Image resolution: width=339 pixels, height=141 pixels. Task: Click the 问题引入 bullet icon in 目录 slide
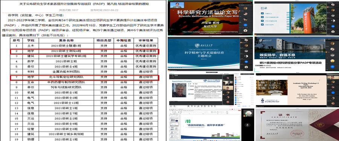(263, 14)
